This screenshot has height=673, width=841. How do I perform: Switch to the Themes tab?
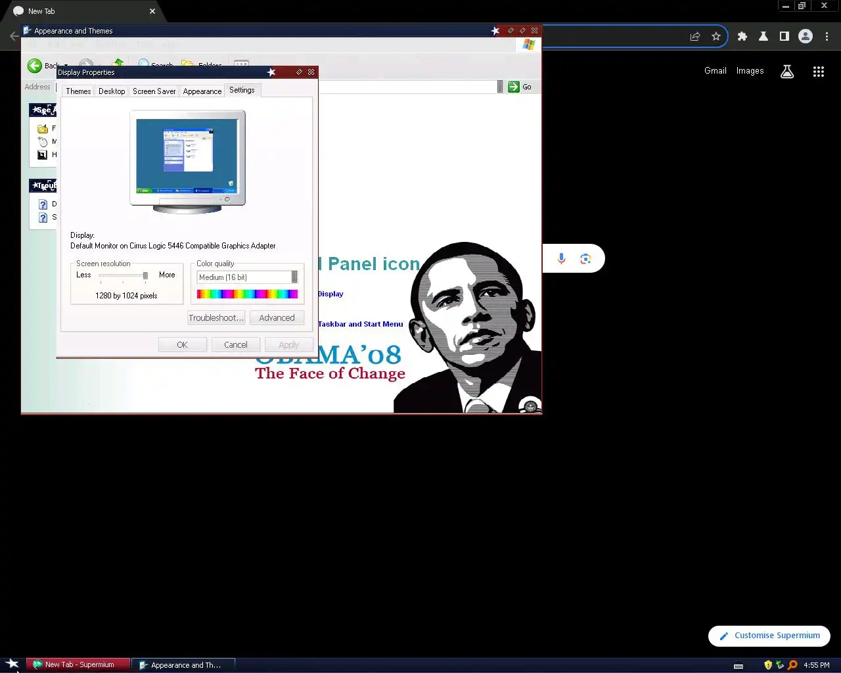(78, 91)
